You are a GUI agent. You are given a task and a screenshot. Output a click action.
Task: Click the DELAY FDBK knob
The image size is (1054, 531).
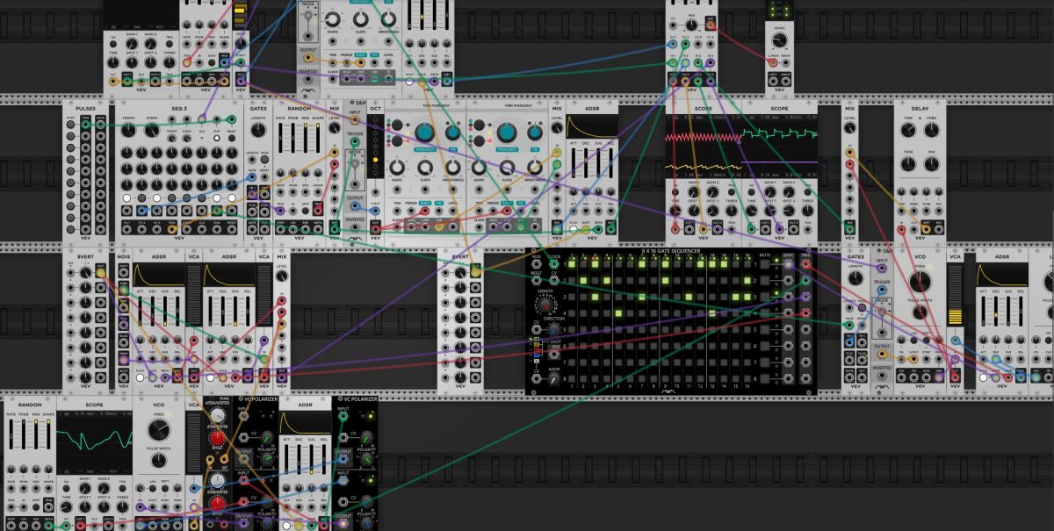[x=931, y=130]
